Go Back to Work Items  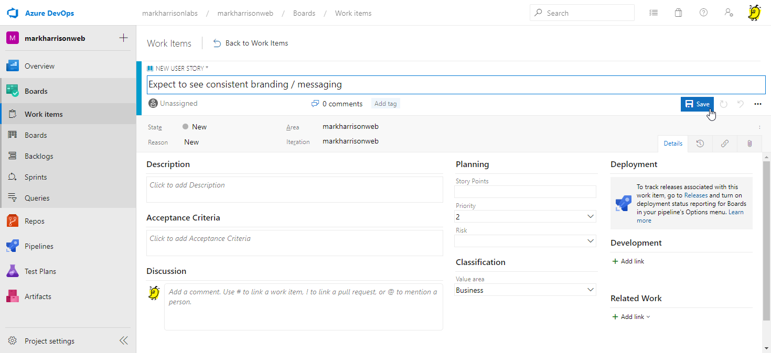[251, 43]
